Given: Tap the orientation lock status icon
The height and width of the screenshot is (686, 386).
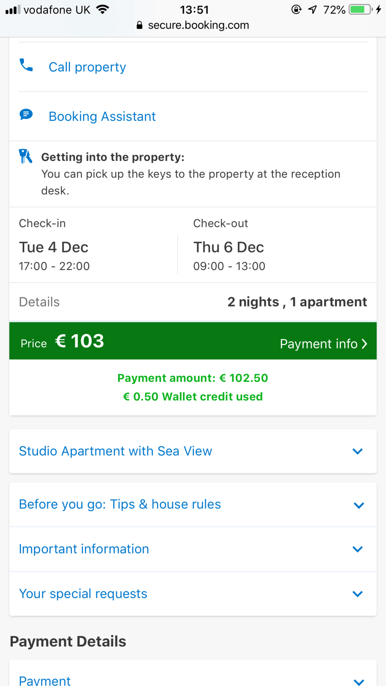Looking at the screenshot, I should point(296,9).
